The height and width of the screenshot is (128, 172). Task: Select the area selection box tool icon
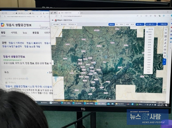[166, 36]
